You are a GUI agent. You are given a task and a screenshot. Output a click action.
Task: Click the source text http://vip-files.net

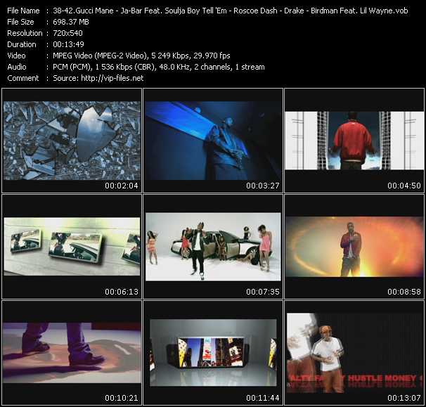click(112, 78)
